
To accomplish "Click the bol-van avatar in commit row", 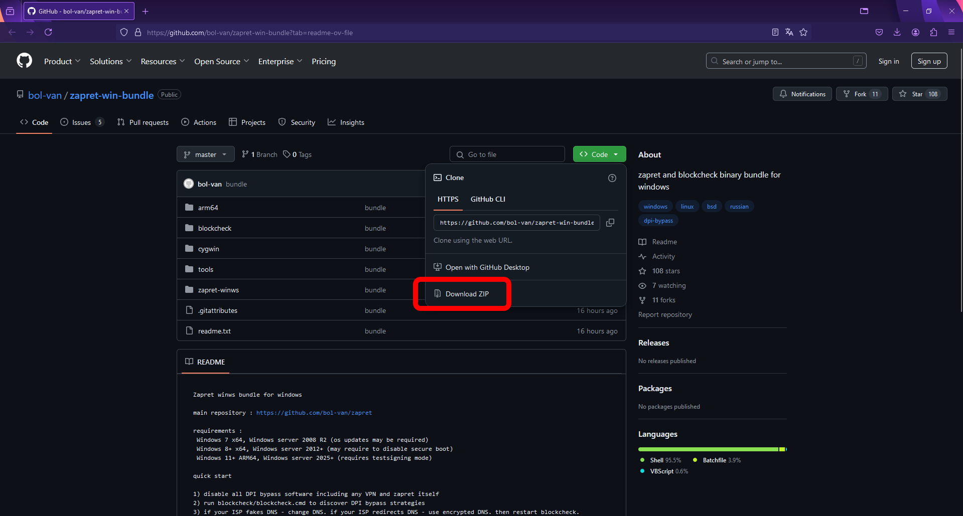I will tap(189, 184).
